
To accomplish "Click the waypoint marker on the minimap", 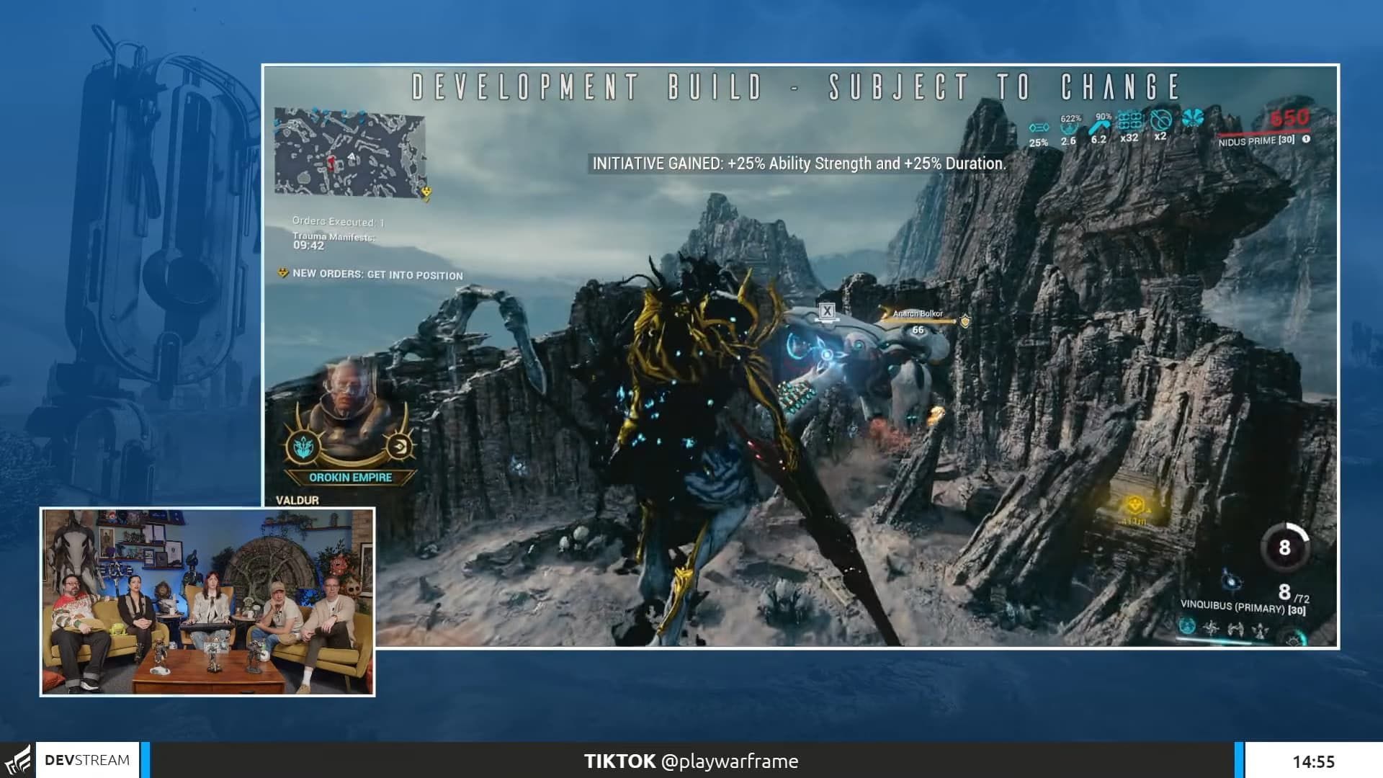I will coord(428,192).
